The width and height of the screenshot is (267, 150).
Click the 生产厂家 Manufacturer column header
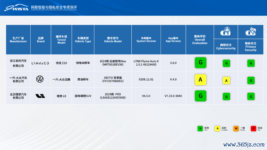click(18, 39)
